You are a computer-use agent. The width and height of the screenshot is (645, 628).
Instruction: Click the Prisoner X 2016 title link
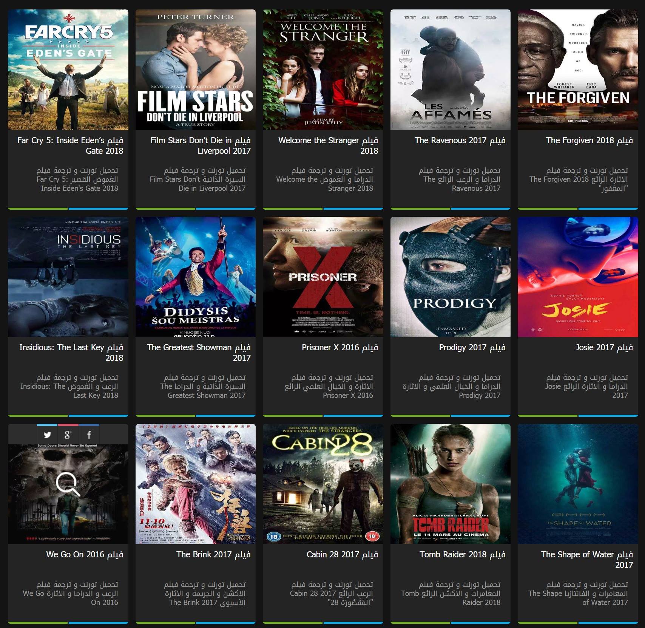pos(340,348)
